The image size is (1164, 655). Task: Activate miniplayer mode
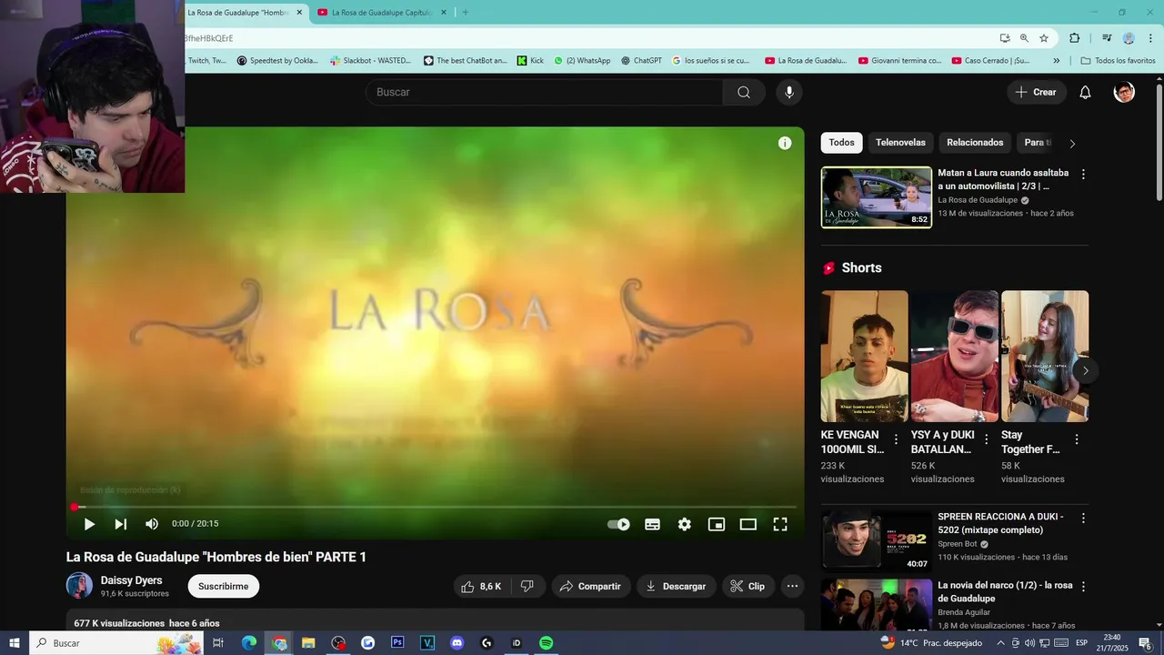pyautogui.click(x=717, y=524)
